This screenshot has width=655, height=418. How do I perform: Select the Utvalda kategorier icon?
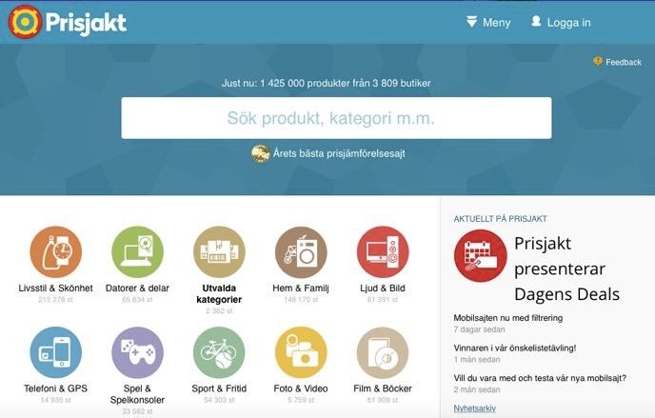219,252
